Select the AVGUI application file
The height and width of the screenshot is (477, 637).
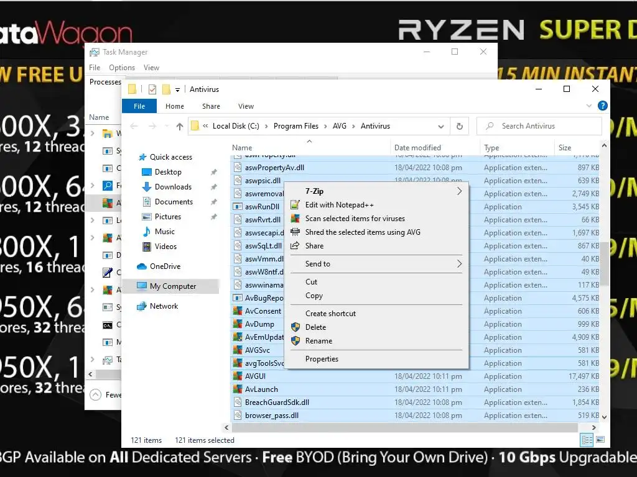pos(416,376)
